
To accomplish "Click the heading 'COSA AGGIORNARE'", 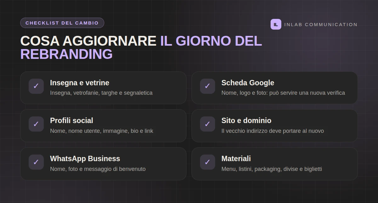I will (x=88, y=41).
